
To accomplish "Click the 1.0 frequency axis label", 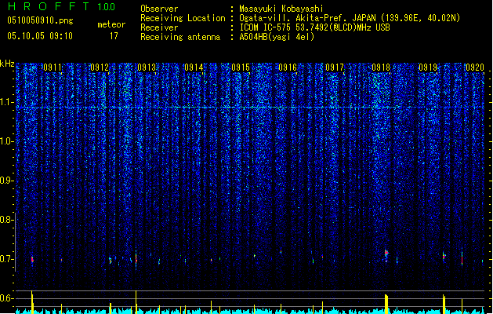I will click(7, 141).
